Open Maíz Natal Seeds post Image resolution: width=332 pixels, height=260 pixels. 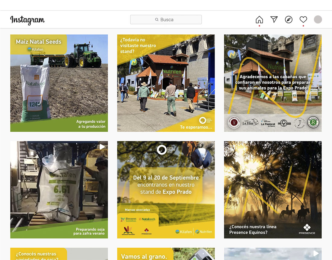point(59,83)
